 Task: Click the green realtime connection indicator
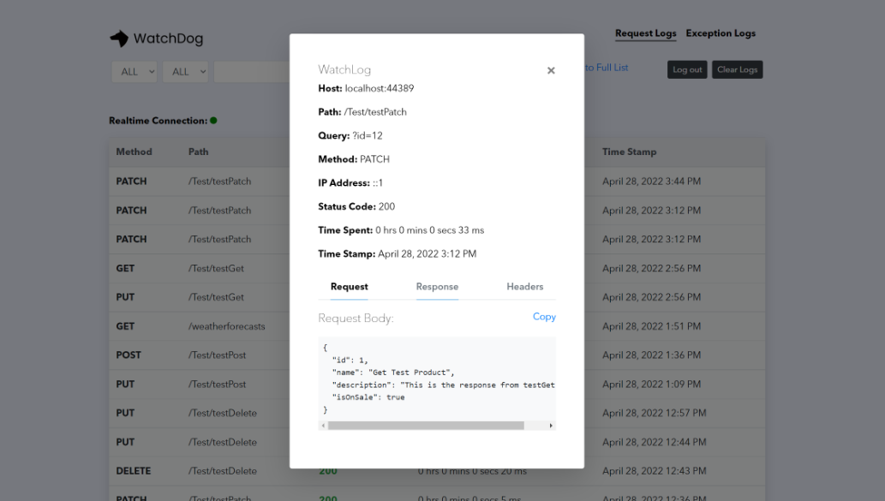(x=213, y=120)
